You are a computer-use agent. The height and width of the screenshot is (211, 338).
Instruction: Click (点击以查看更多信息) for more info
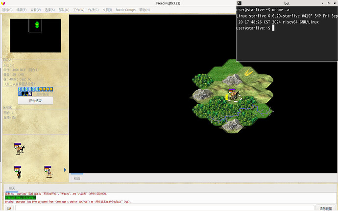pos(20,84)
